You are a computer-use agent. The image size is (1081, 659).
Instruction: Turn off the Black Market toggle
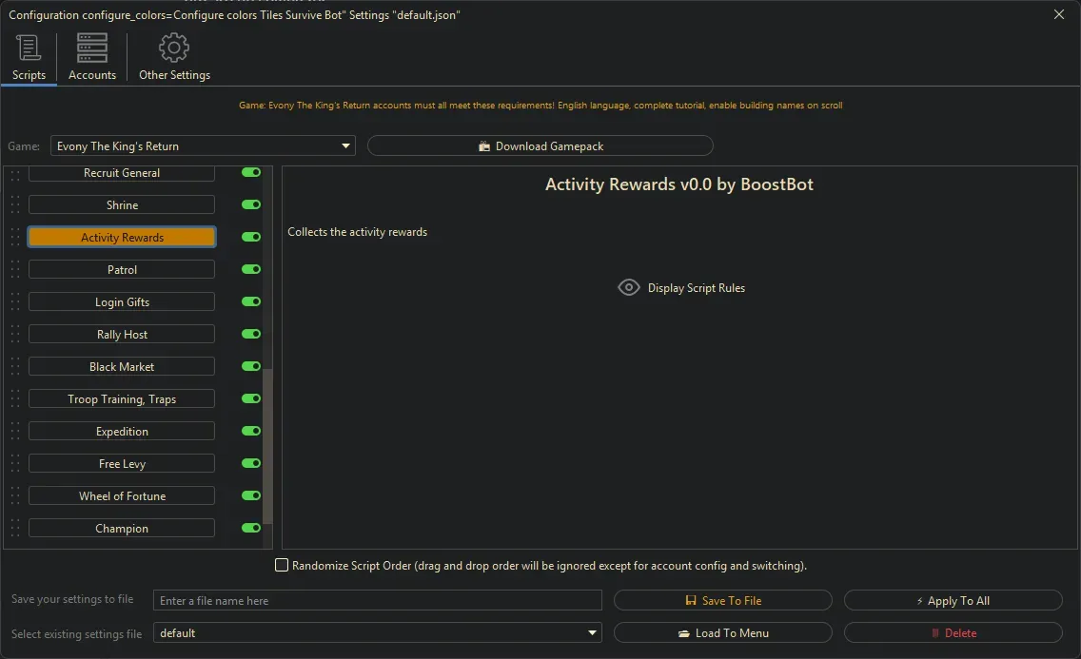[x=249, y=366]
